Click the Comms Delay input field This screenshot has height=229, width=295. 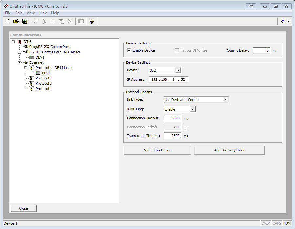[x=262, y=50]
